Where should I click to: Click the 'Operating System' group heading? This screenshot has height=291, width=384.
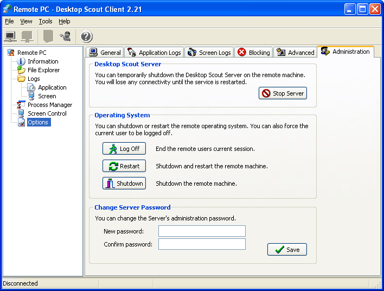click(122, 115)
